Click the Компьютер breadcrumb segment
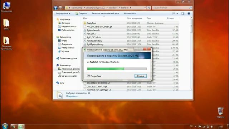229x129 pixels. (x=77, y=8)
